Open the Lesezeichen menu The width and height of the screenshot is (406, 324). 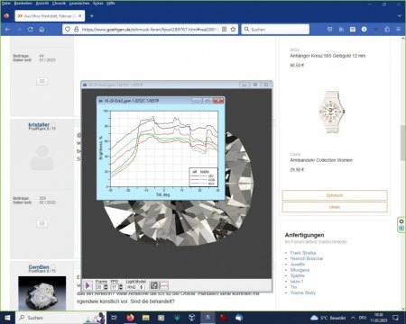[x=79, y=4]
